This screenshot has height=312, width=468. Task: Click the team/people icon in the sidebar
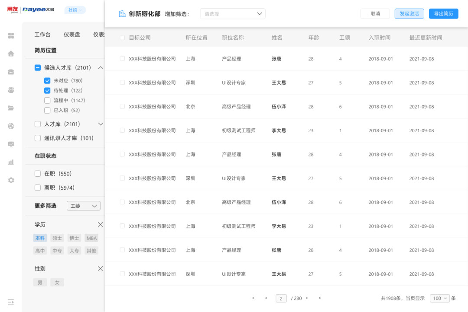(x=10, y=90)
